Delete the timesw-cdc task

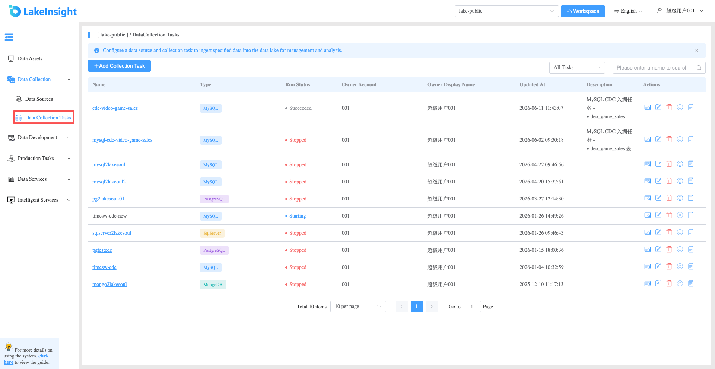coord(669,267)
